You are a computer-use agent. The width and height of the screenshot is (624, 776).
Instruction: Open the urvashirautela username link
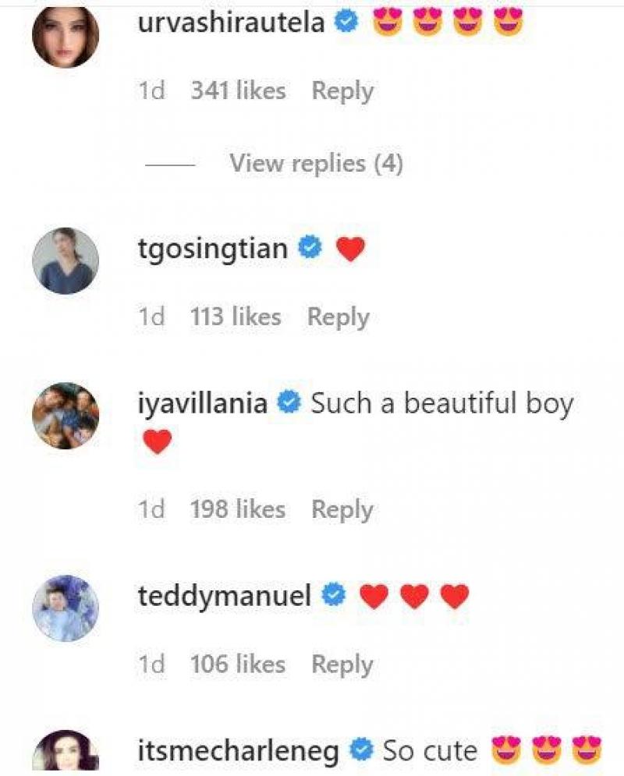(x=232, y=23)
